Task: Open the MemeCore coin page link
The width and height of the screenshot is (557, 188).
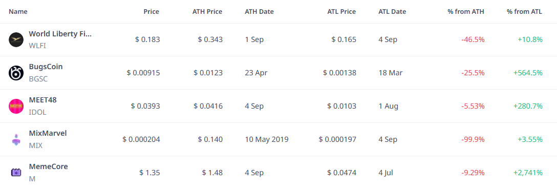Action: (48, 166)
